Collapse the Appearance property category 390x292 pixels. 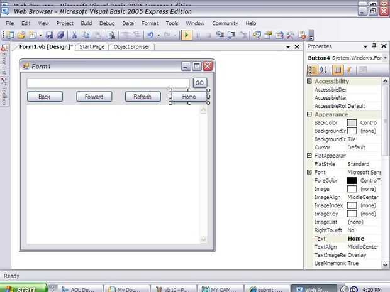[309, 114]
